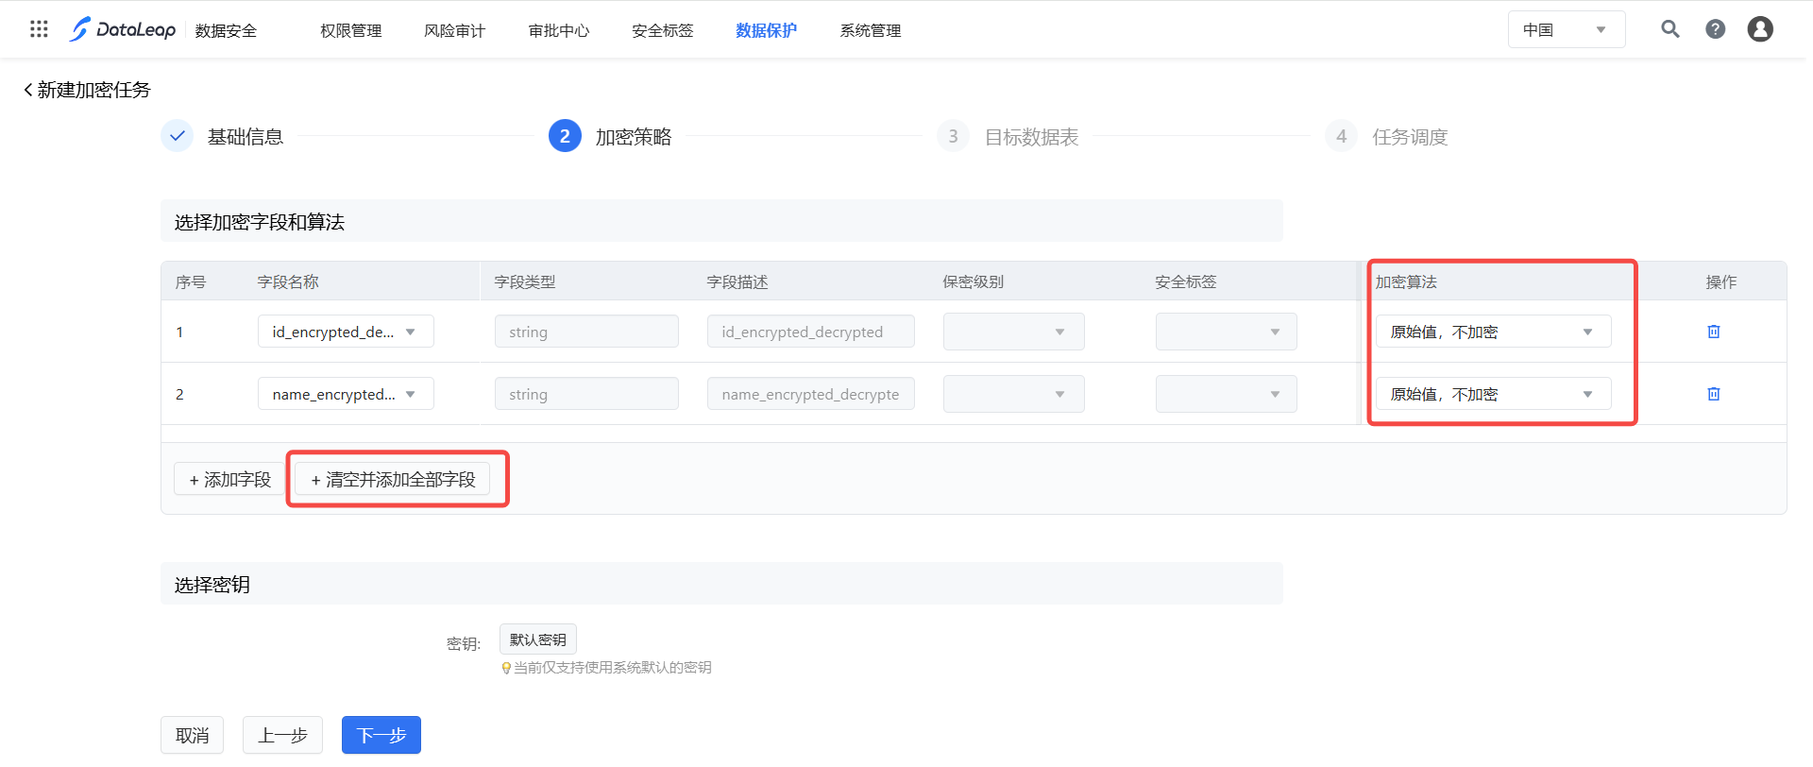
Task: Switch to 风险审计 menu
Action: coord(454,31)
